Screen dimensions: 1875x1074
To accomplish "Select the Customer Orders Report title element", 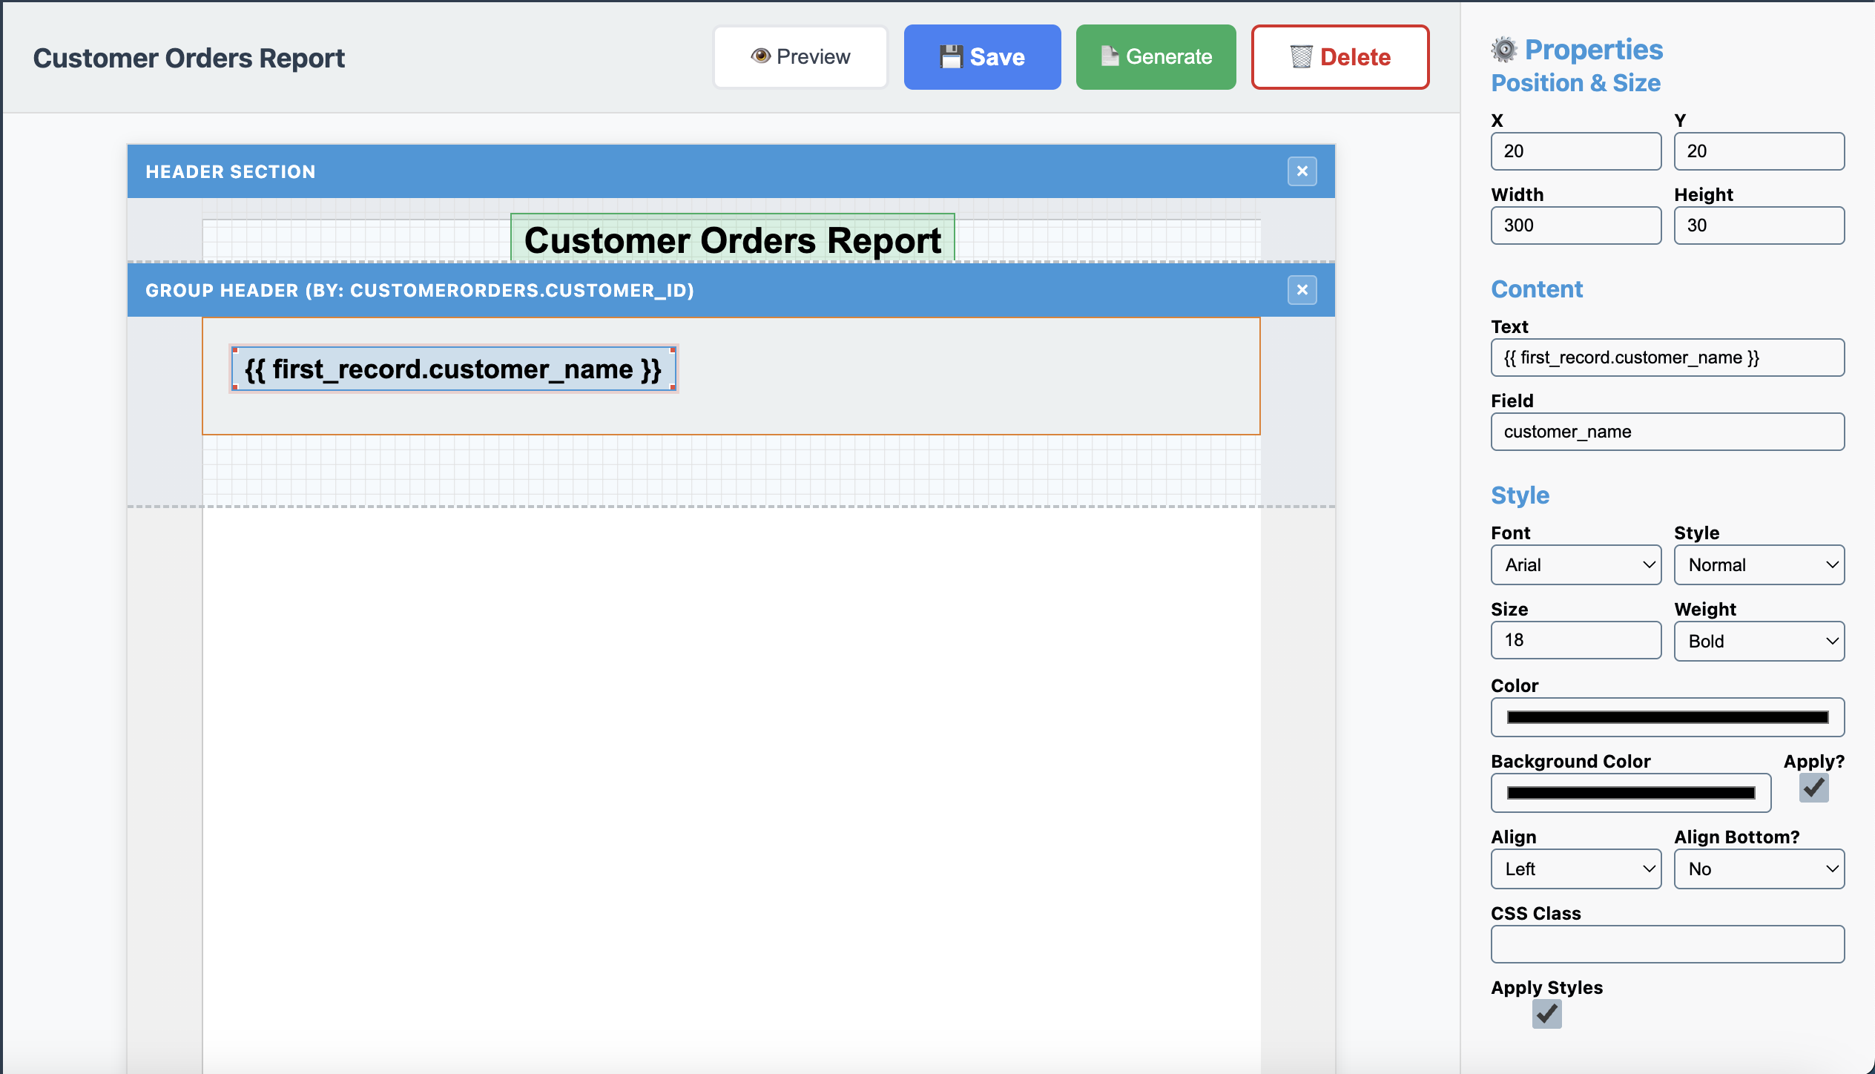I will click(733, 239).
